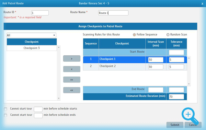Remove selected checkpoint with < button

click(x=72, y=69)
